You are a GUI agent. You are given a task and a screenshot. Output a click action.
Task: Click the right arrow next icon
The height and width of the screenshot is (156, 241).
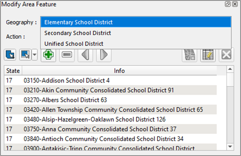pyautogui.click(x=103, y=55)
